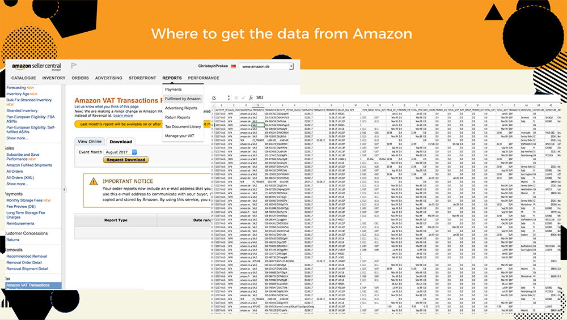The height and width of the screenshot is (320, 567).
Task: Click the Amazon Seller Central logo
Action: pyautogui.click(x=35, y=67)
